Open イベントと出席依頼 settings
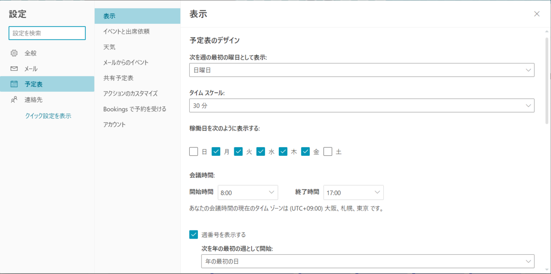 pyautogui.click(x=137, y=32)
